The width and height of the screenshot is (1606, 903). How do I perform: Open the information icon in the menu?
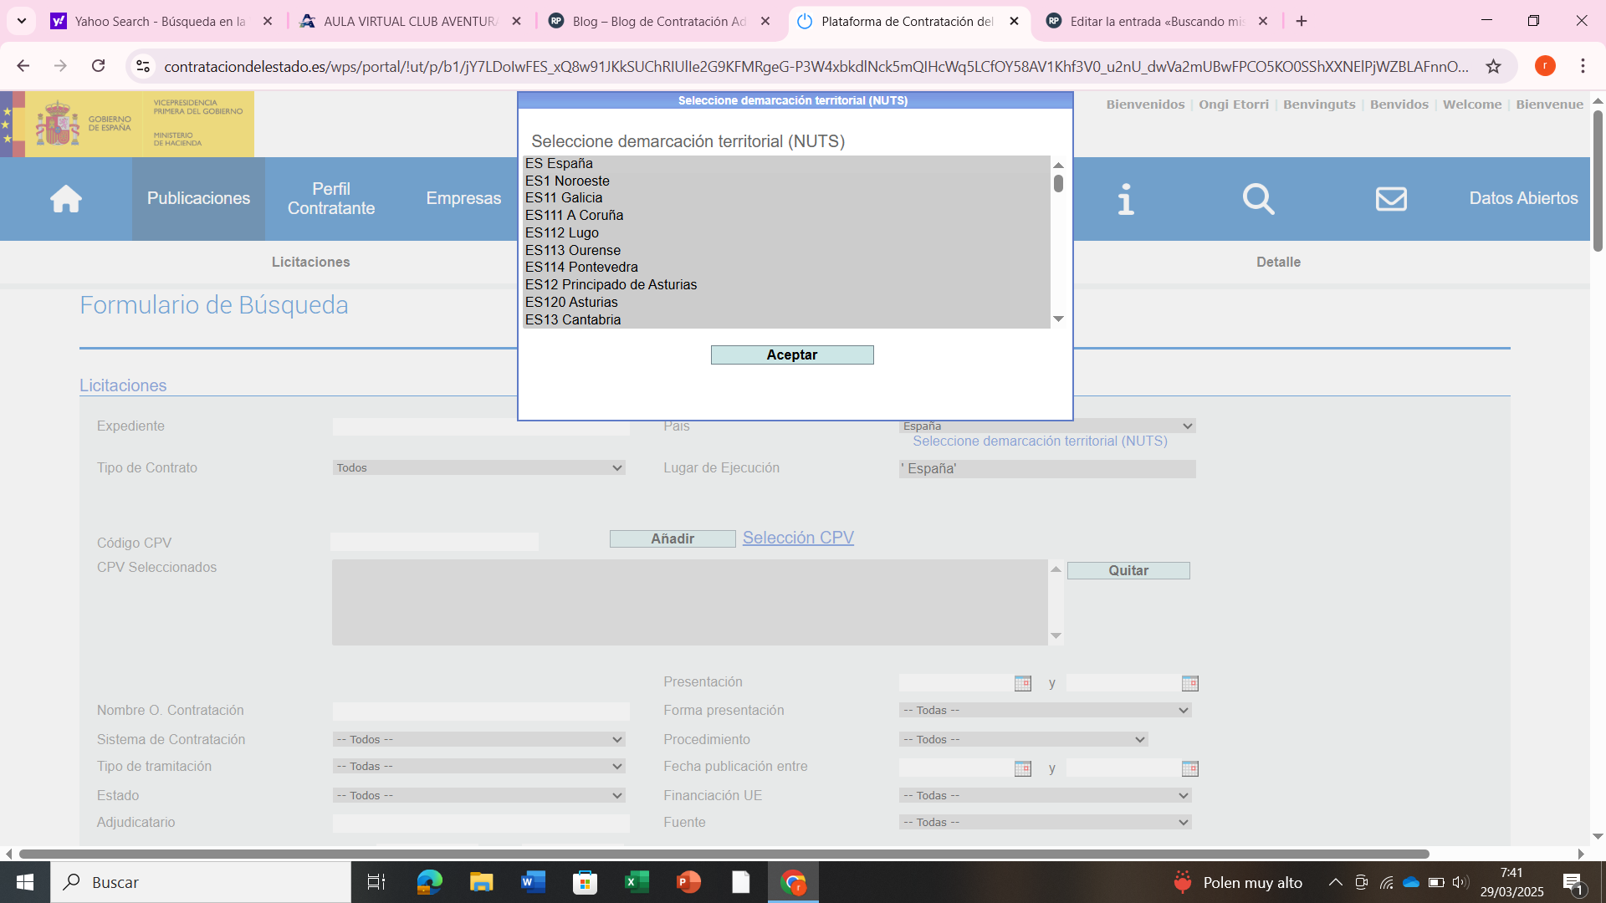1126,199
